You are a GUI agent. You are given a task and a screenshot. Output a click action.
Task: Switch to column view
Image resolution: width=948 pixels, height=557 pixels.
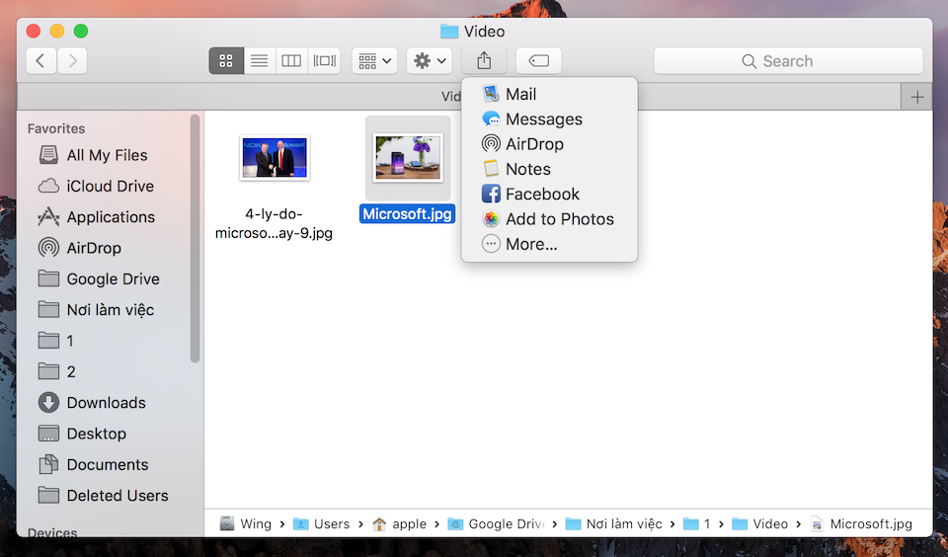click(291, 60)
